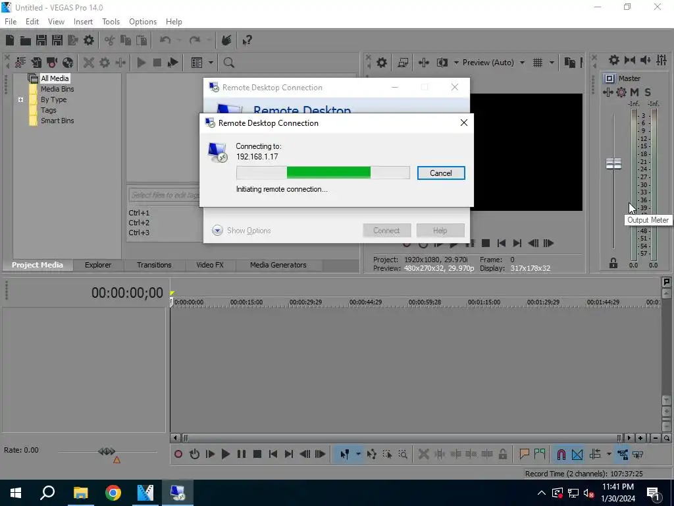Cancel the remote connection attempt
Screen dimensions: 674x506
[441, 173]
